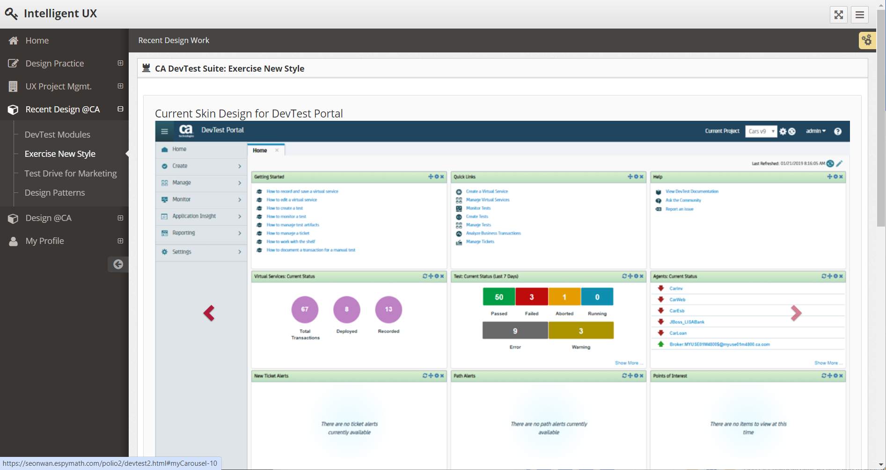Click the fullscreen expand icon
886x470 pixels.
pyautogui.click(x=838, y=15)
